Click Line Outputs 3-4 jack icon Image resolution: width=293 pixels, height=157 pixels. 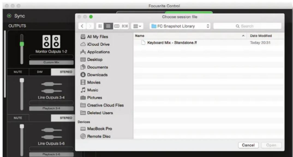coord(51,87)
